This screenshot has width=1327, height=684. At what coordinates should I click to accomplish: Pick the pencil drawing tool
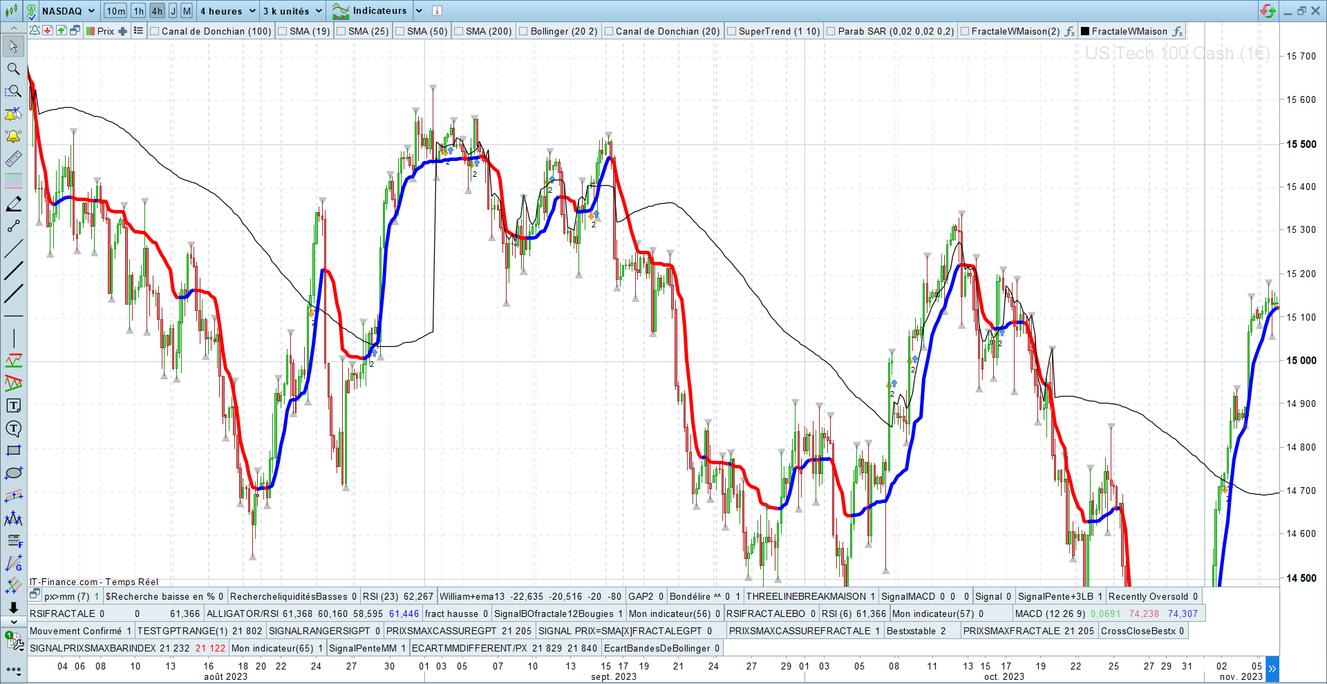coord(13,204)
